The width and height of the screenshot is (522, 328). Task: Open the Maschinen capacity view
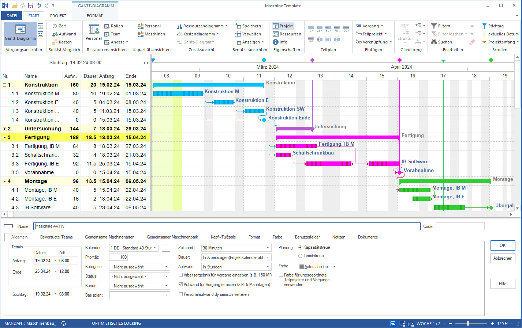tap(151, 34)
